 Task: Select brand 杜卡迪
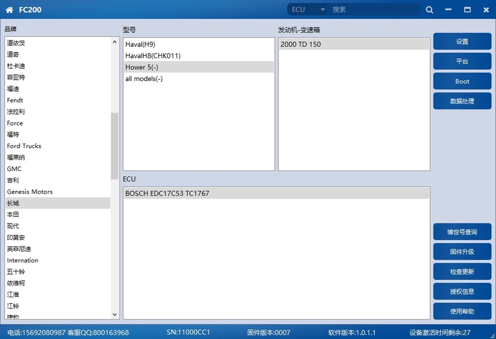(x=58, y=65)
